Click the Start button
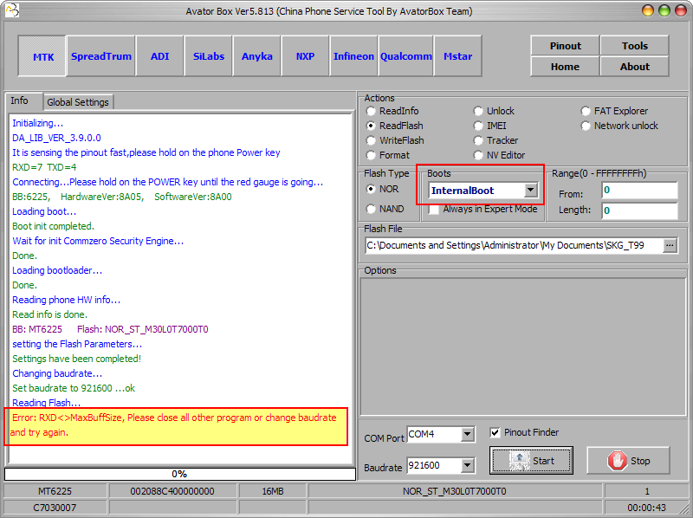Image resolution: width=693 pixels, height=518 pixels. (x=531, y=460)
